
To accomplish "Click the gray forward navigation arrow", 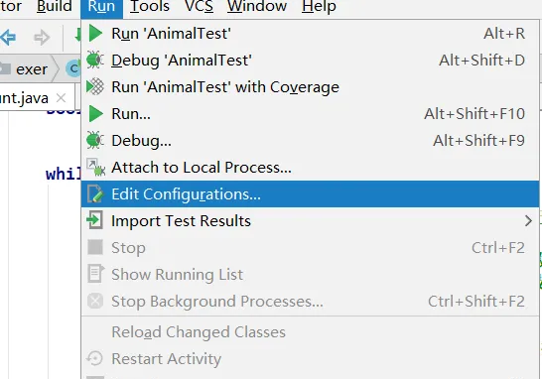I will coord(42,38).
